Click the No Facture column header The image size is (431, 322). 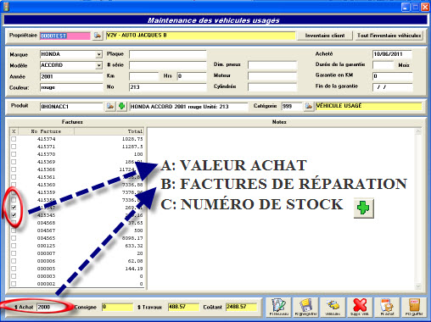46,131
